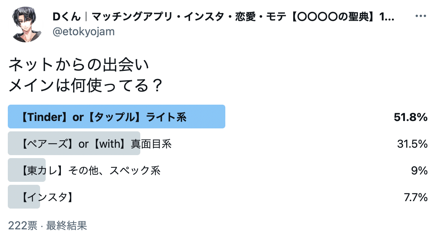Click the anime avatar profile picture

click(26, 24)
